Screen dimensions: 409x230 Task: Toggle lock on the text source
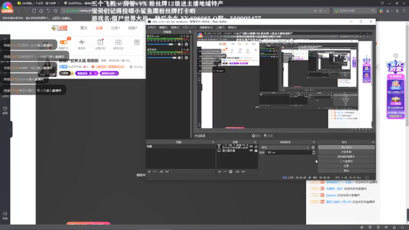[256, 147]
